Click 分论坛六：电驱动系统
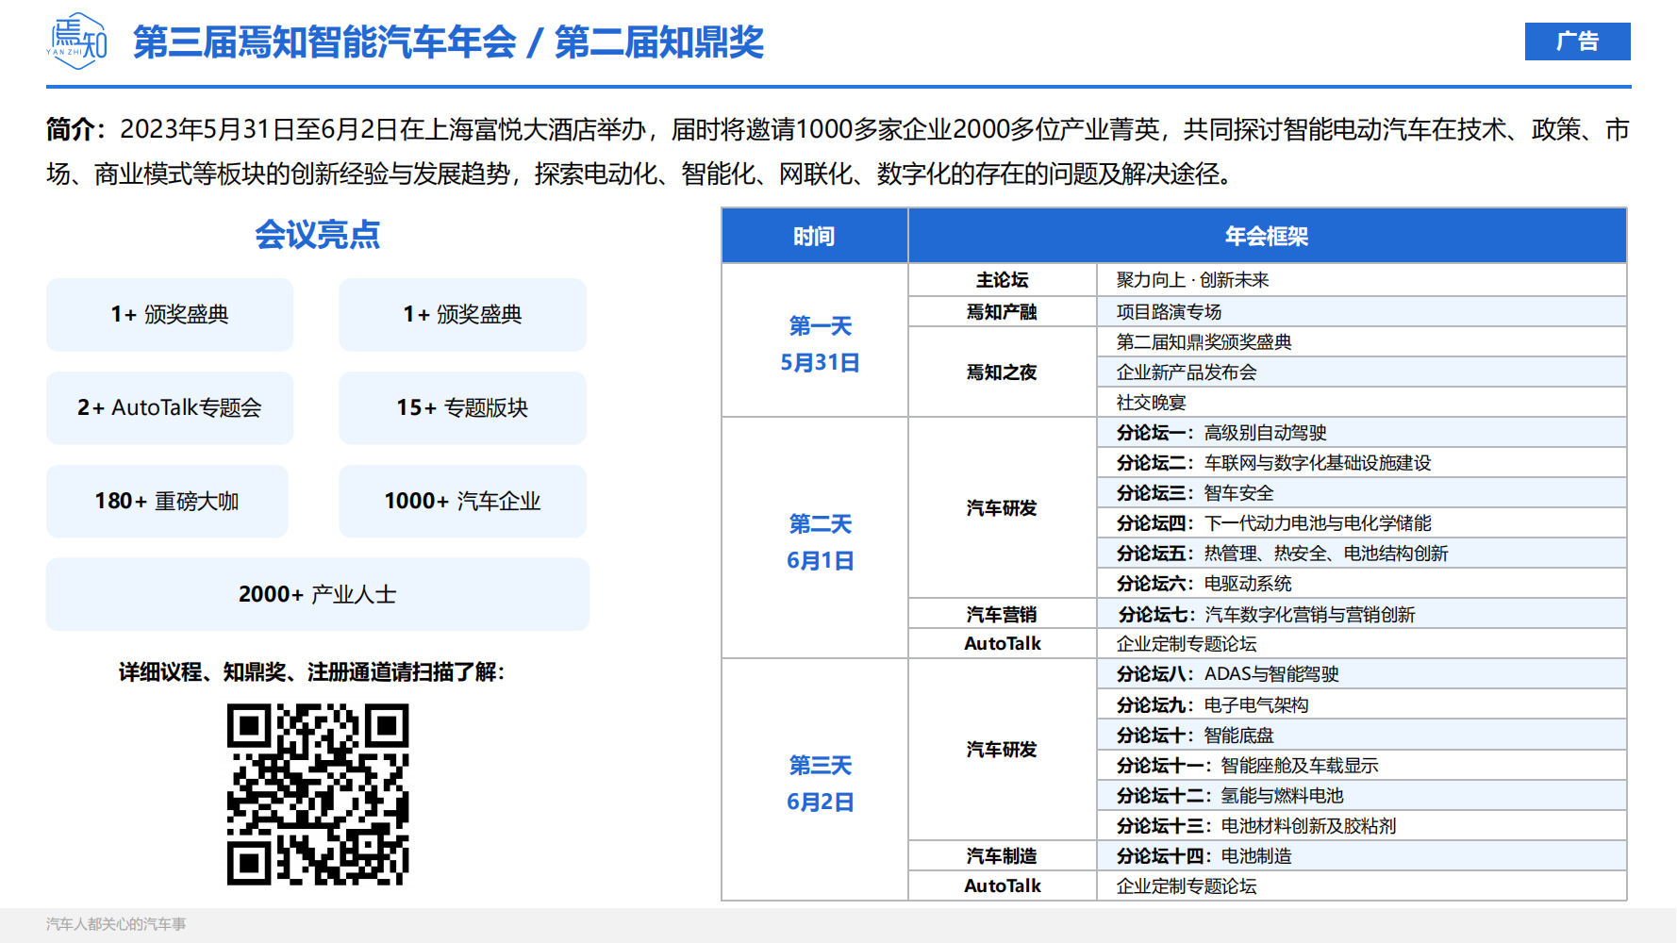Screen dimensions: 1677x943 tap(1362, 583)
